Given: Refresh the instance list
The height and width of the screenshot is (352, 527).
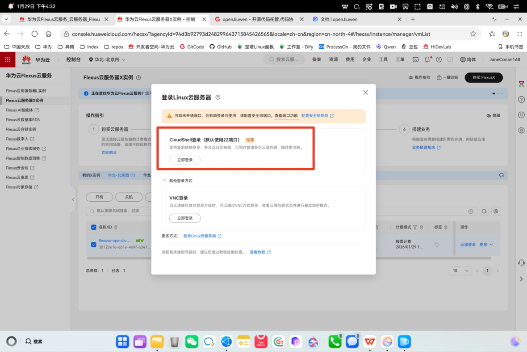Looking at the screenshot, I should (484, 212).
